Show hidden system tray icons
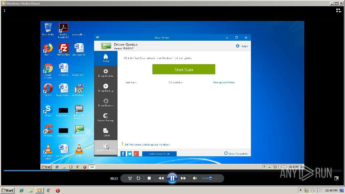345x194 pixels. (x=301, y=190)
